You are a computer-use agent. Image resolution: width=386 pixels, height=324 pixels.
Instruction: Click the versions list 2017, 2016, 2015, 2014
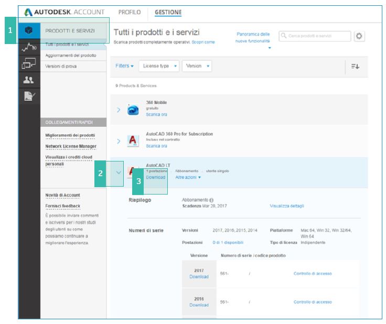(x=235, y=230)
